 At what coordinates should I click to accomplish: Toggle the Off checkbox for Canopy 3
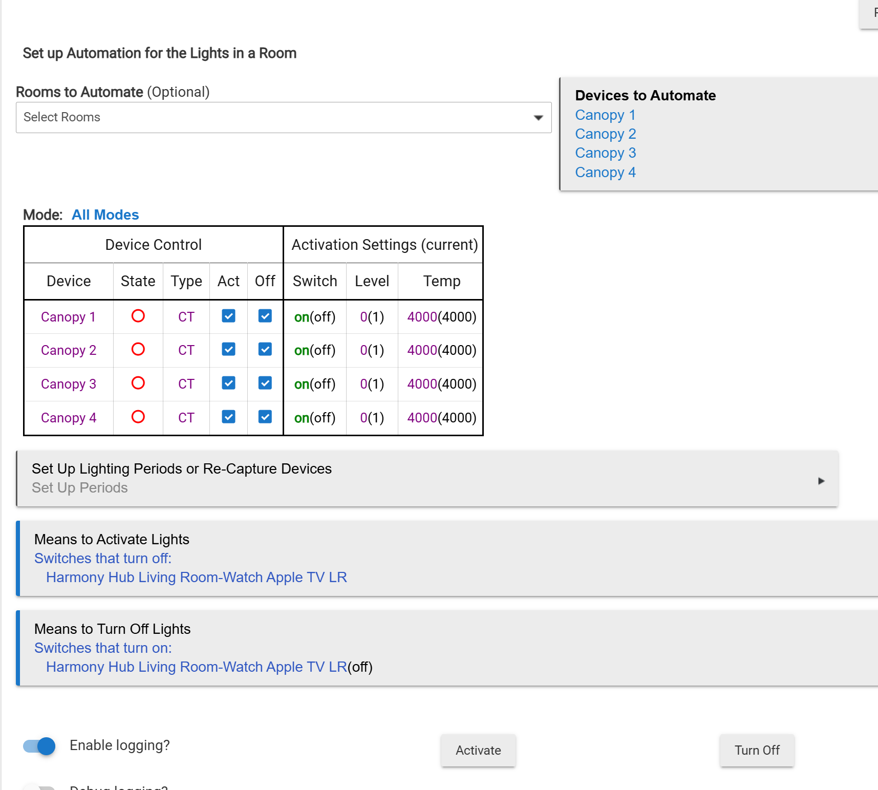click(265, 383)
